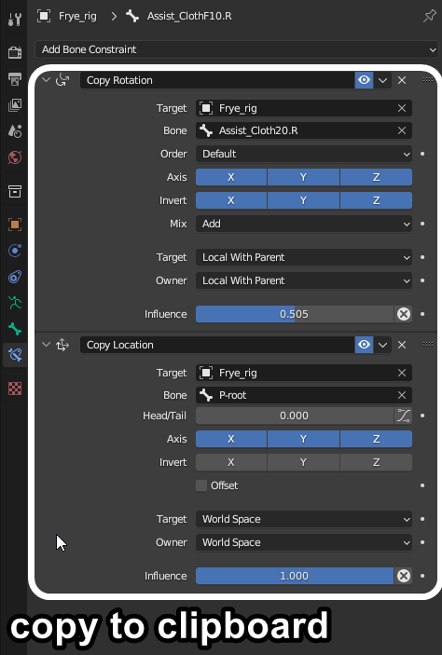Open the Bone properties tab
Viewport: 442px width, 655px height.
(15, 329)
